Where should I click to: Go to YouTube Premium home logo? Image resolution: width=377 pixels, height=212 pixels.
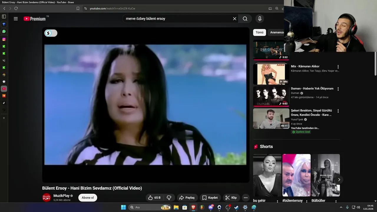point(34,19)
